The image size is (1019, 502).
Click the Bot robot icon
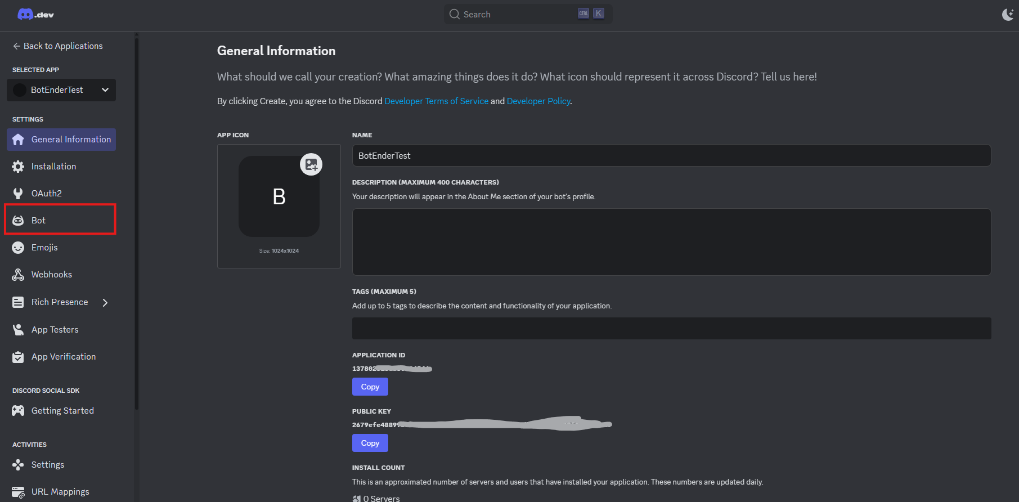pos(18,221)
